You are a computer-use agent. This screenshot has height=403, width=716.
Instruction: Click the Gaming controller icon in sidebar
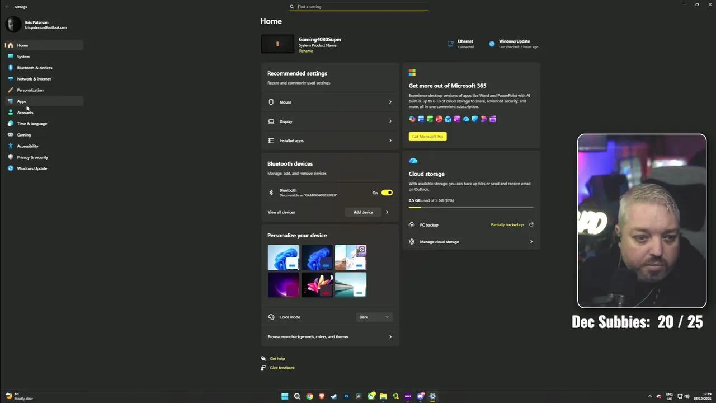[x=11, y=135]
